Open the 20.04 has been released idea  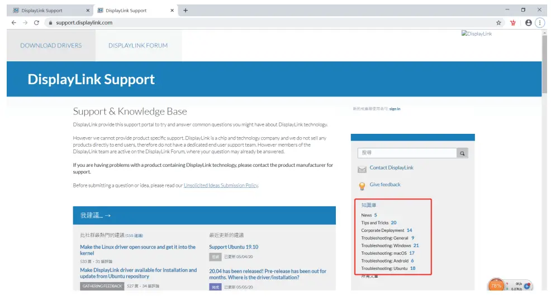click(268, 274)
